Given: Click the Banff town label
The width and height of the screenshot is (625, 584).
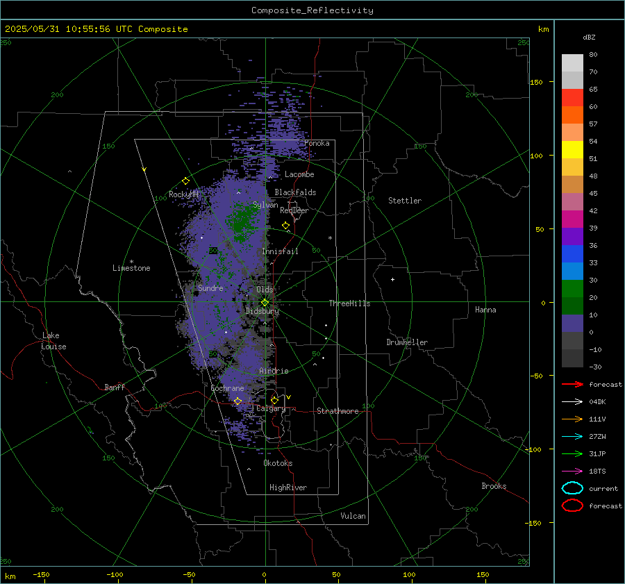Looking at the screenshot, I should click(115, 387).
